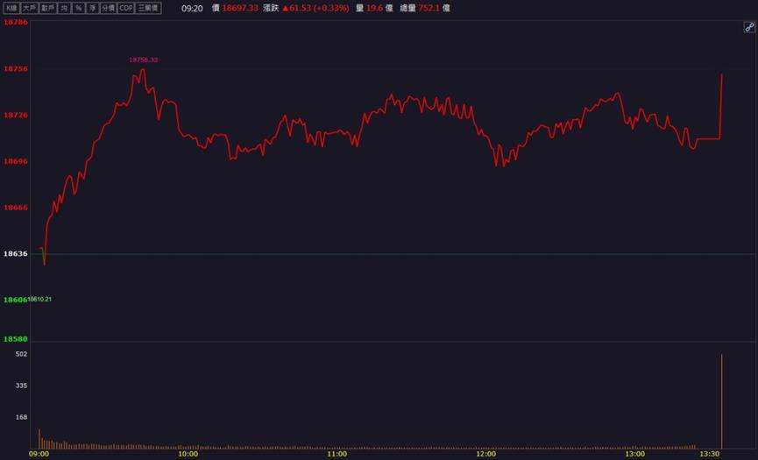
Task: Click the 11:00 time axis marker
Action: pyautogui.click(x=336, y=454)
